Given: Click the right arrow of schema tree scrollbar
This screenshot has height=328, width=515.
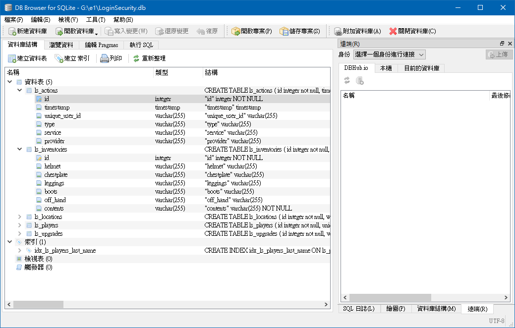Looking at the screenshot, I should [326, 304].
